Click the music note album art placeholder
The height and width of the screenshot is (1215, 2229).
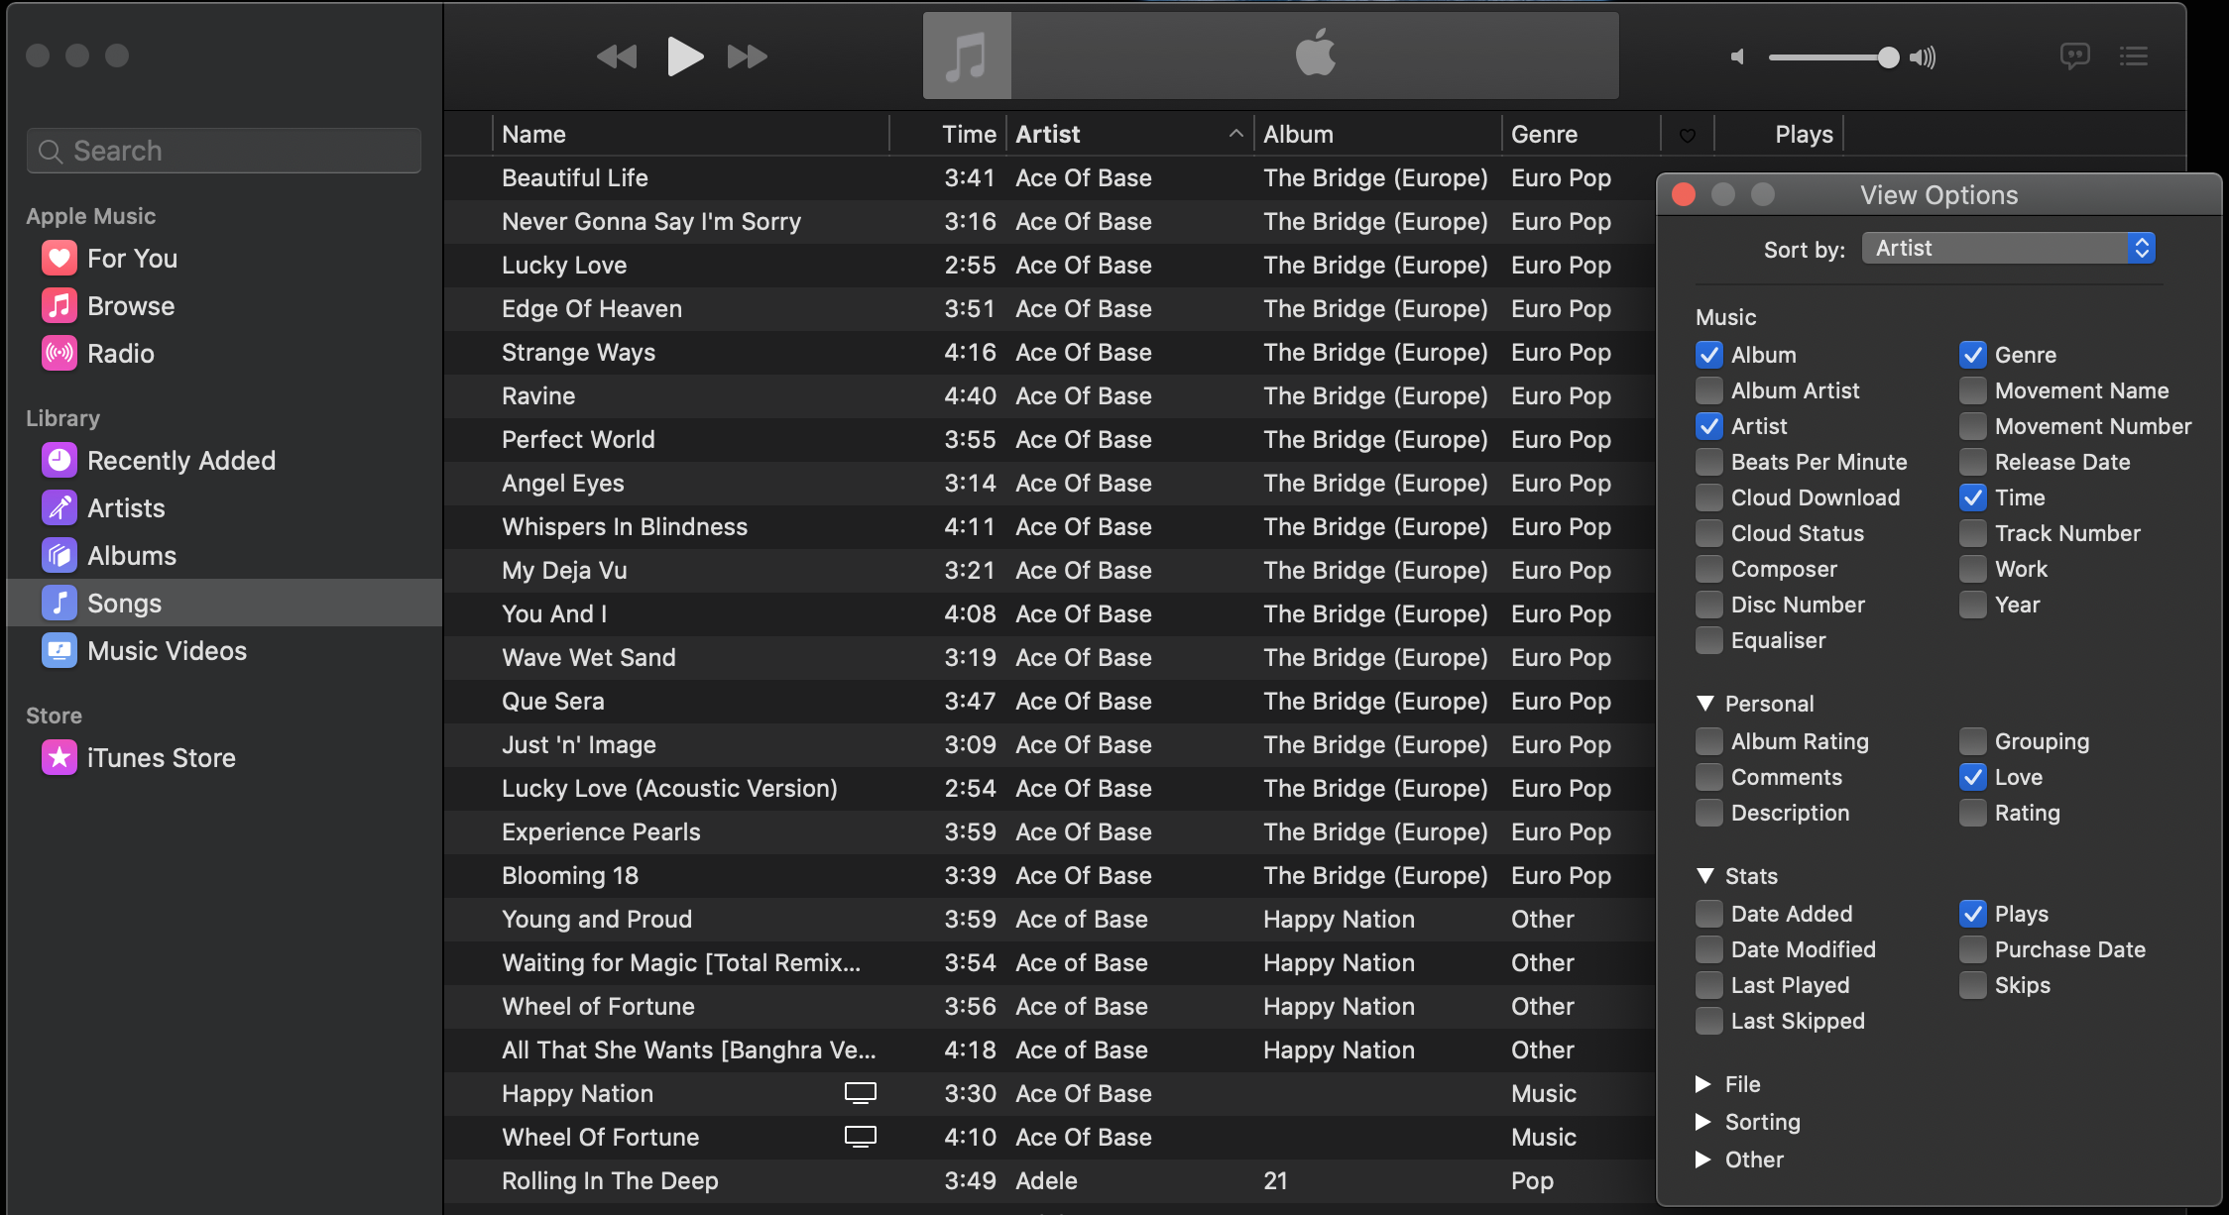coord(967,55)
